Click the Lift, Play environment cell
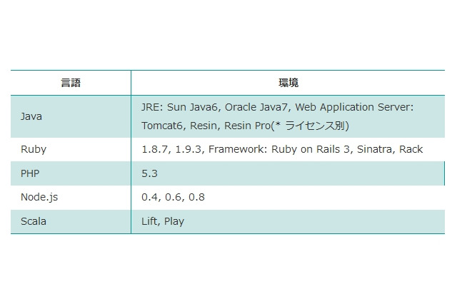457x304 pixels. tap(288, 222)
